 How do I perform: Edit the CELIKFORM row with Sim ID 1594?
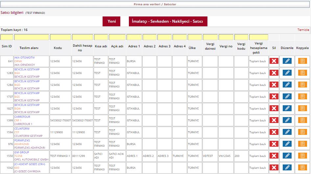(x=287, y=132)
